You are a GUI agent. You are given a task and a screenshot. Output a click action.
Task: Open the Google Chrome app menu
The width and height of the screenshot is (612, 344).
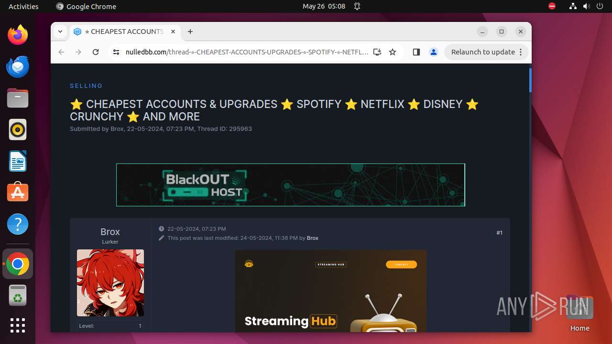86,6
